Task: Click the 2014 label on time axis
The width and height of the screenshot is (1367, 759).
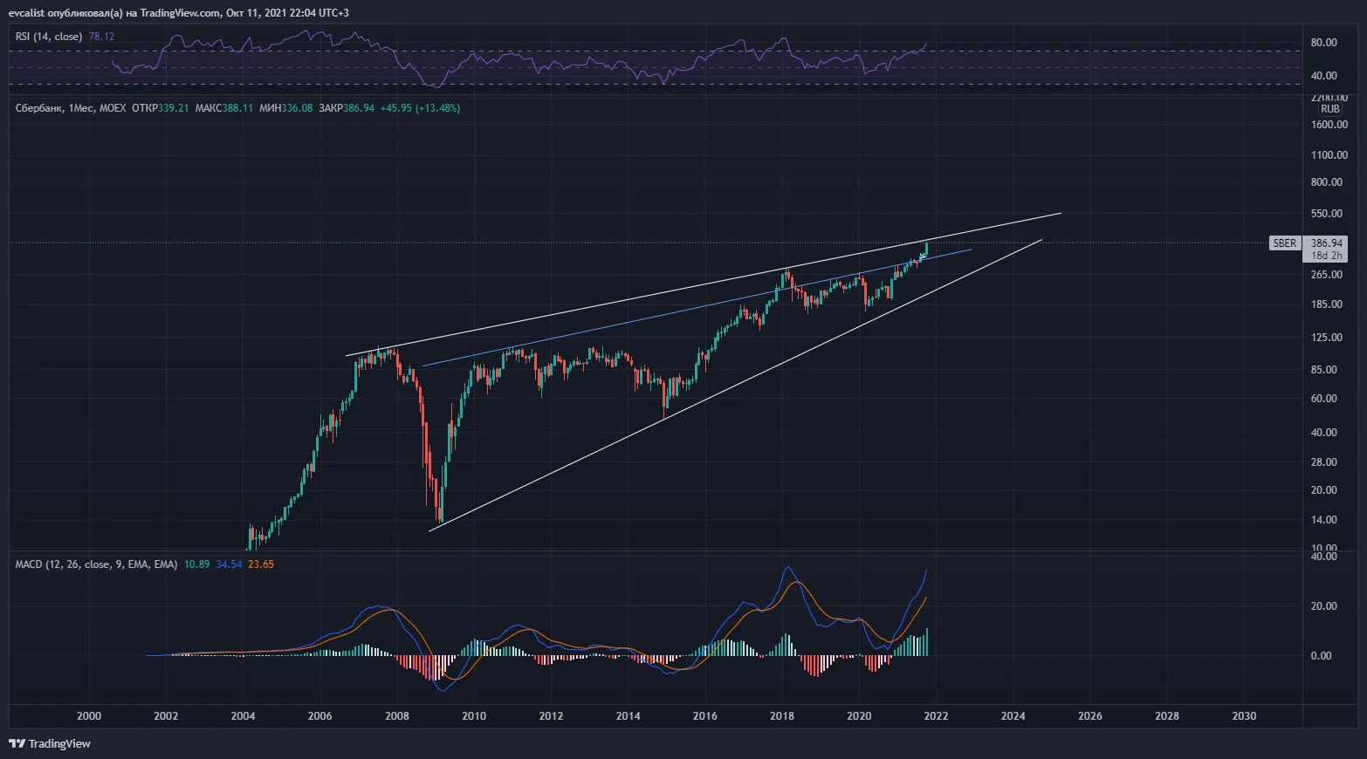Action: (628, 716)
